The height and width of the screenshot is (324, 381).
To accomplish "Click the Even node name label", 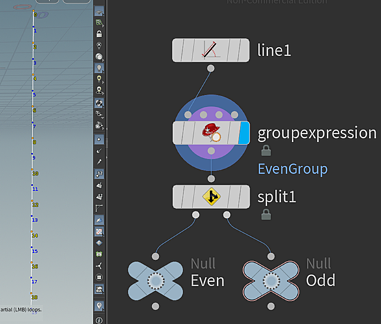I will click(207, 281).
